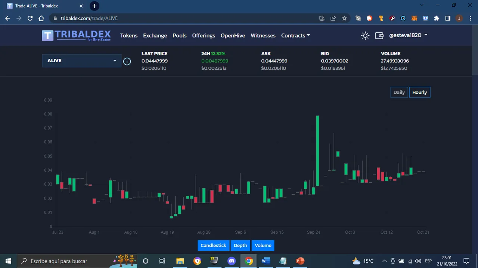Open File Explorer from the taskbar

click(x=180, y=261)
